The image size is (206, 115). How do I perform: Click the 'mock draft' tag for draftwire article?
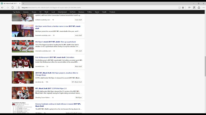tap(78, 20)
